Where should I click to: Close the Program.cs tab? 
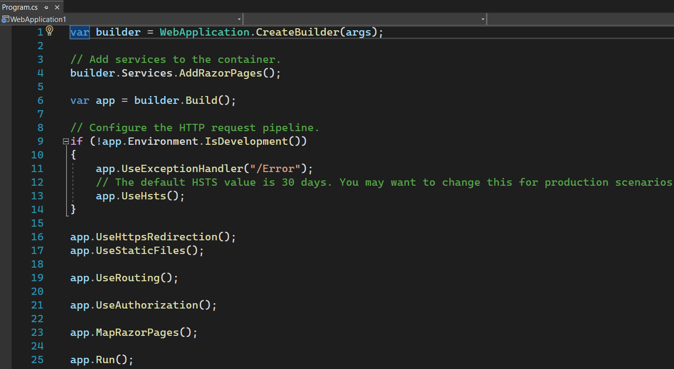coord(57,8)
